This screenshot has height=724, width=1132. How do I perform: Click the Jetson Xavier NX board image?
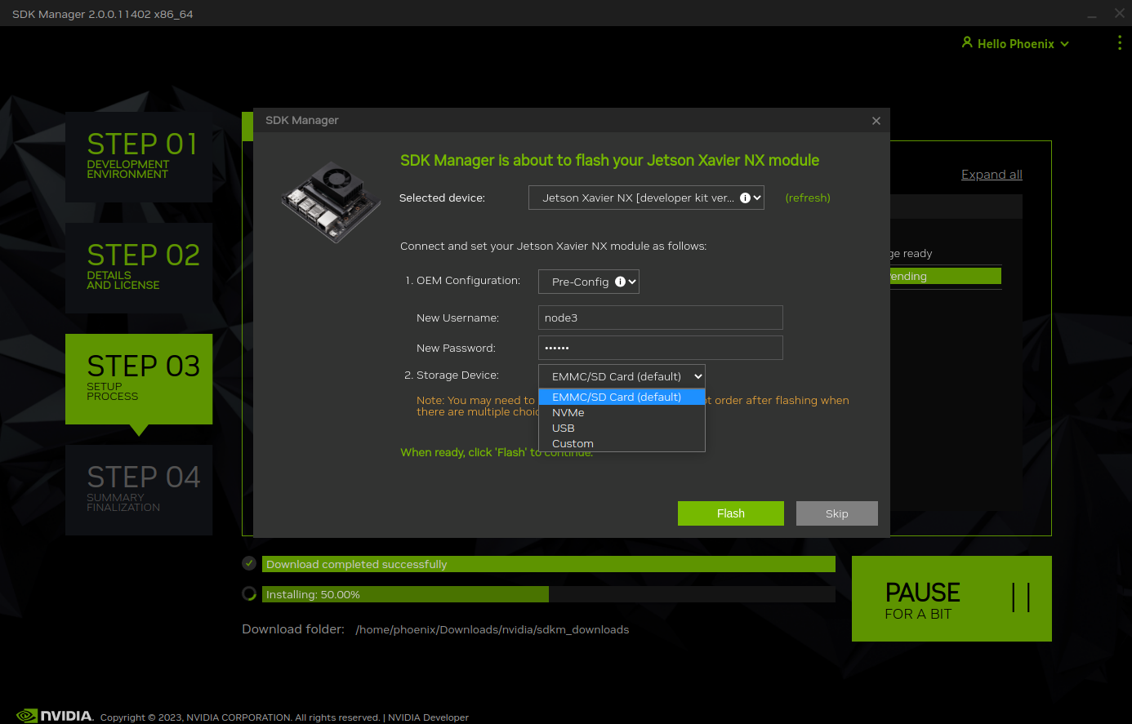(x=332, y=201)
